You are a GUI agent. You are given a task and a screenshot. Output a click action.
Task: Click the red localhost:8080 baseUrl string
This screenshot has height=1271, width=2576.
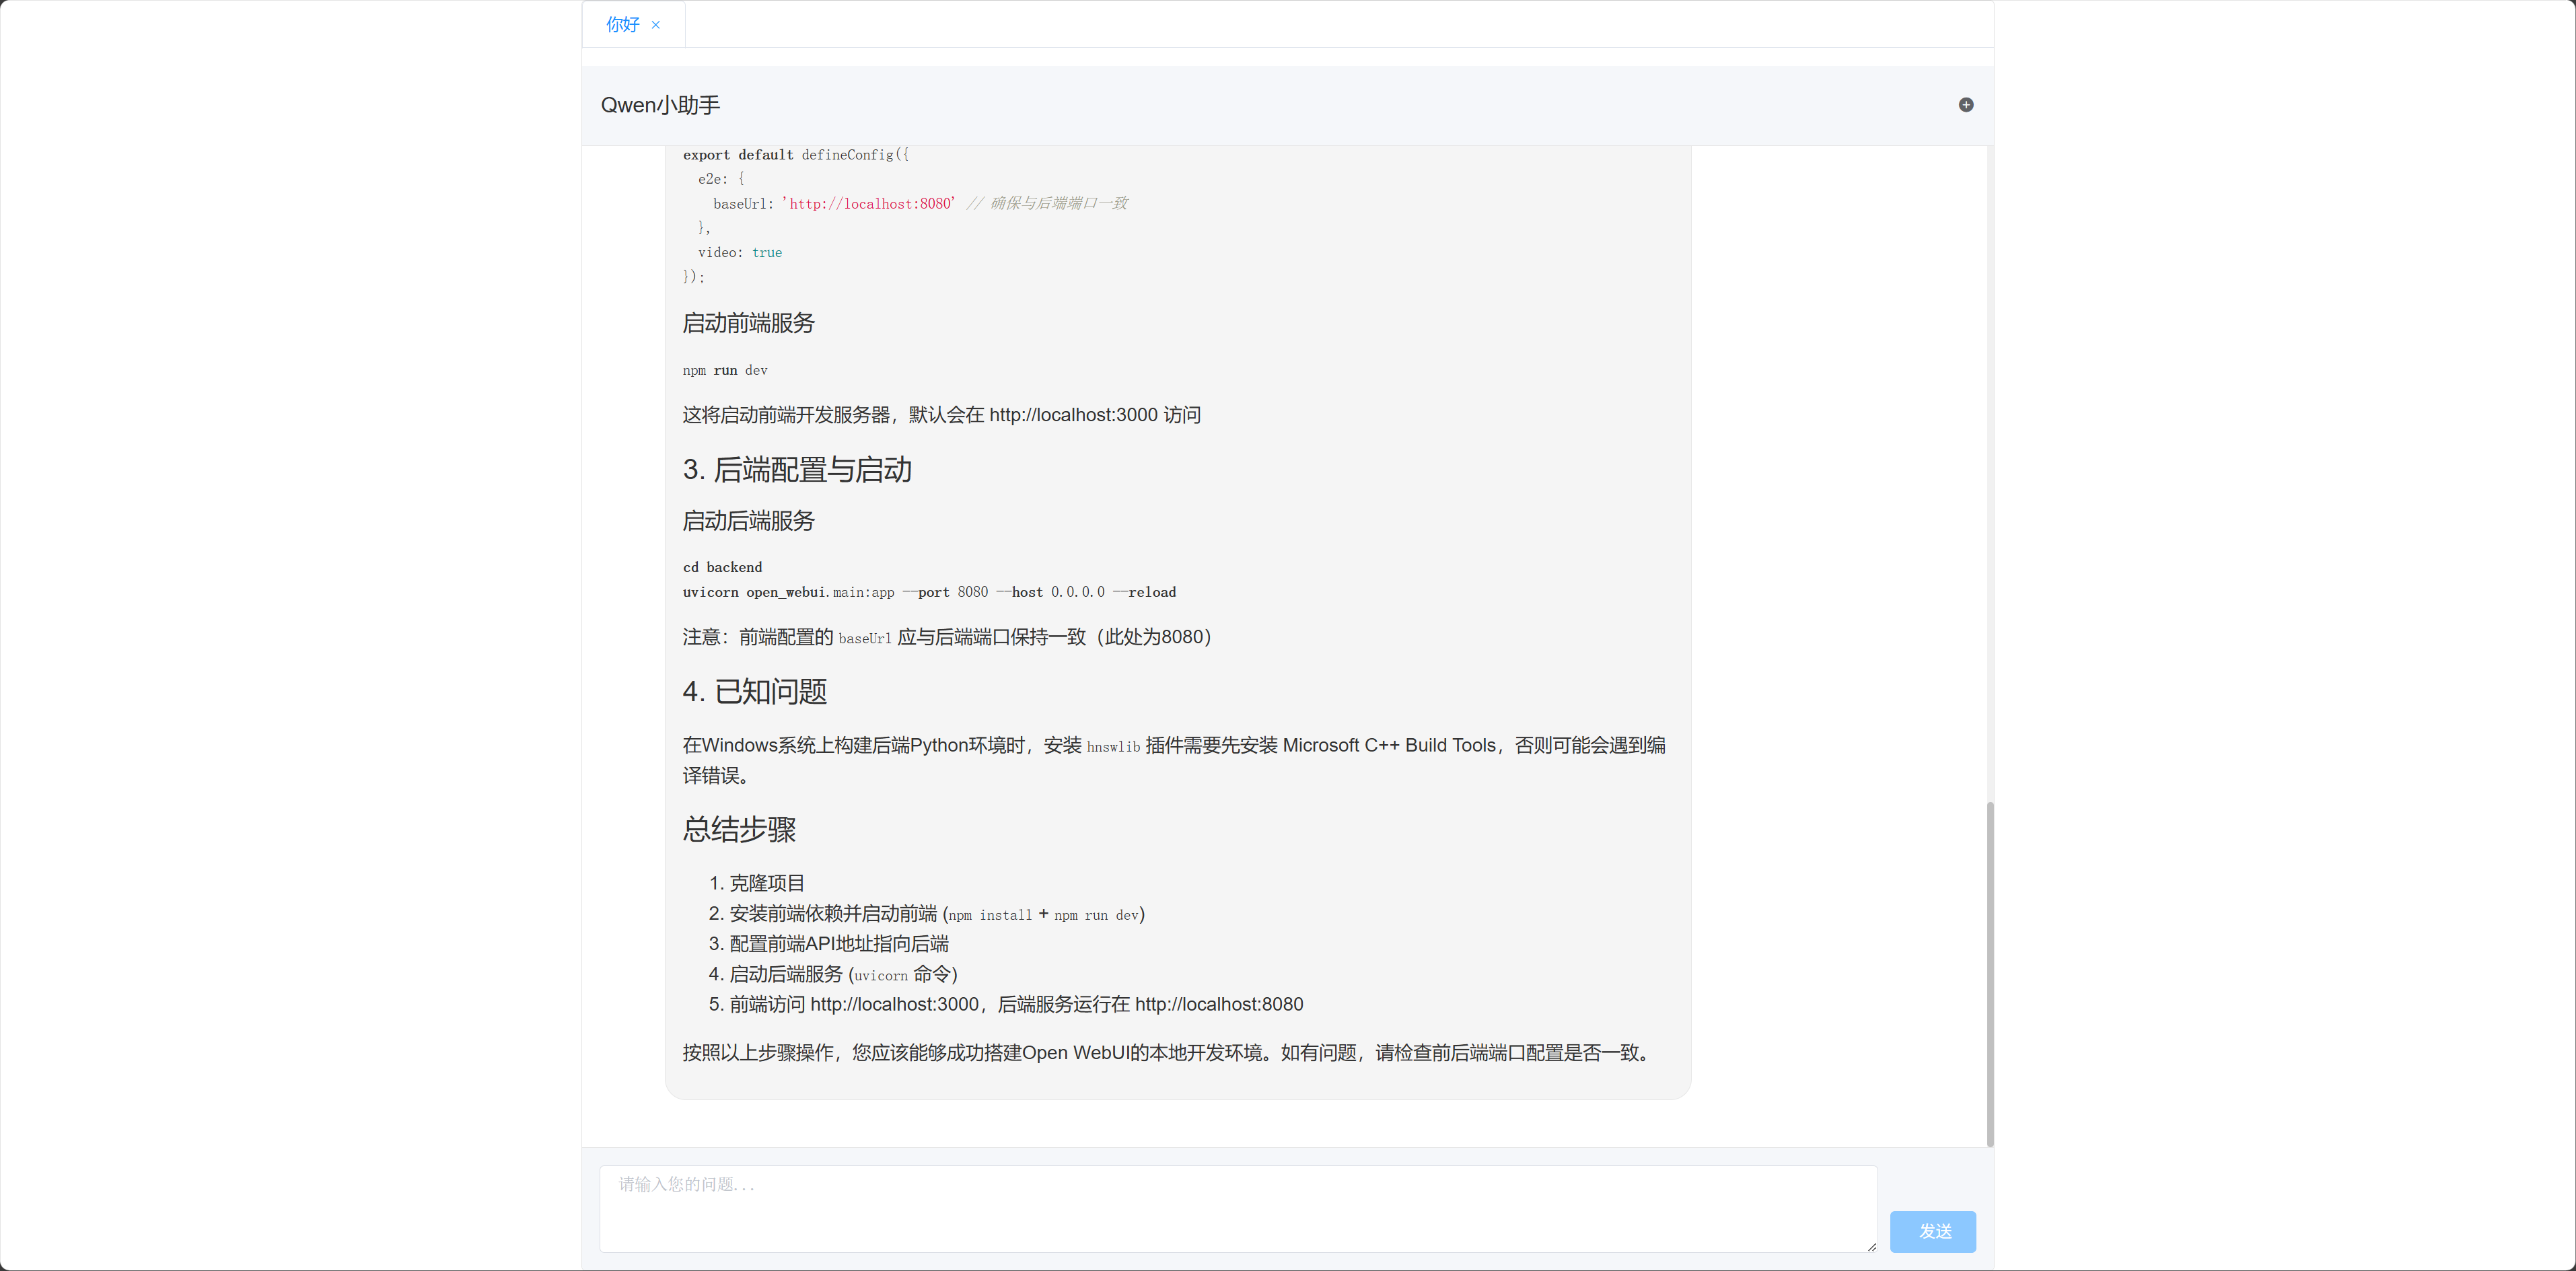pos(869,204)
